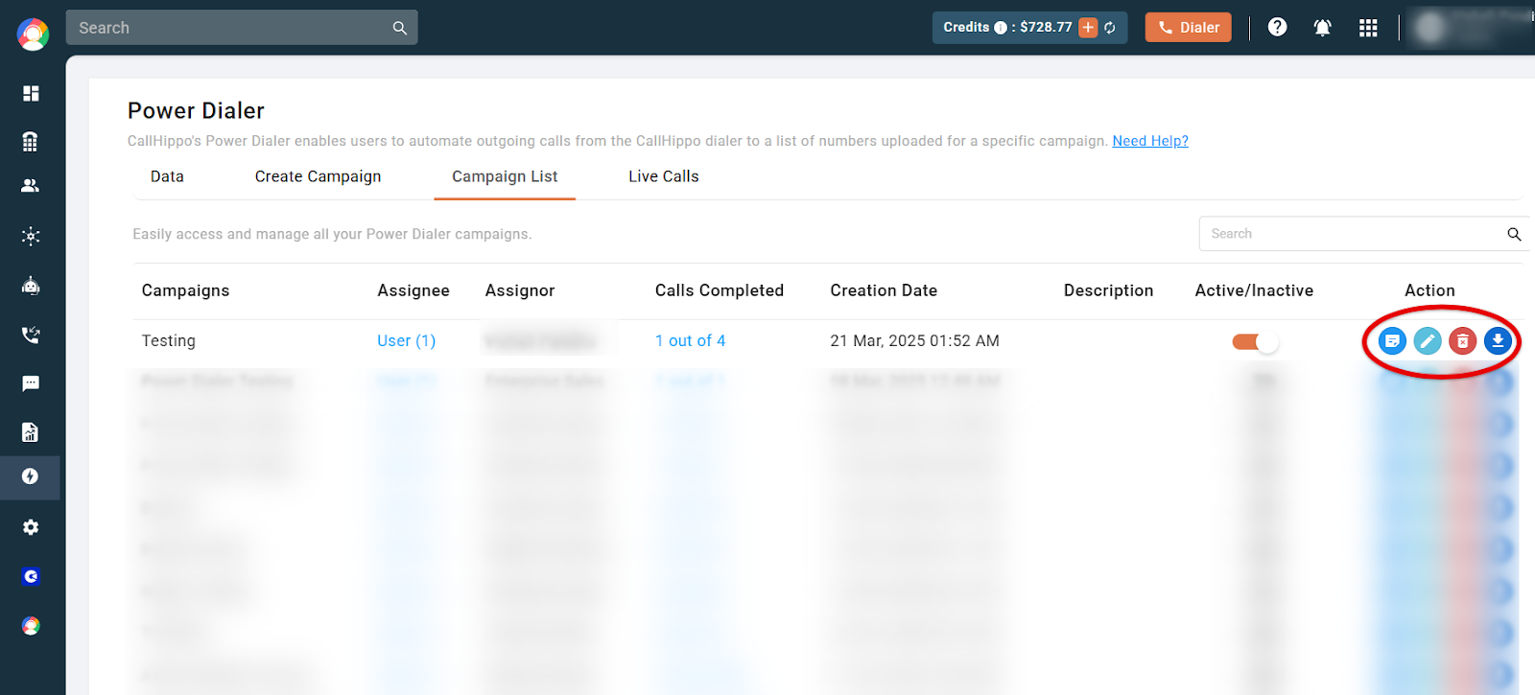Click the Action column header
This screenshot has height=695, width=1535.
[x=1429, y=290]
